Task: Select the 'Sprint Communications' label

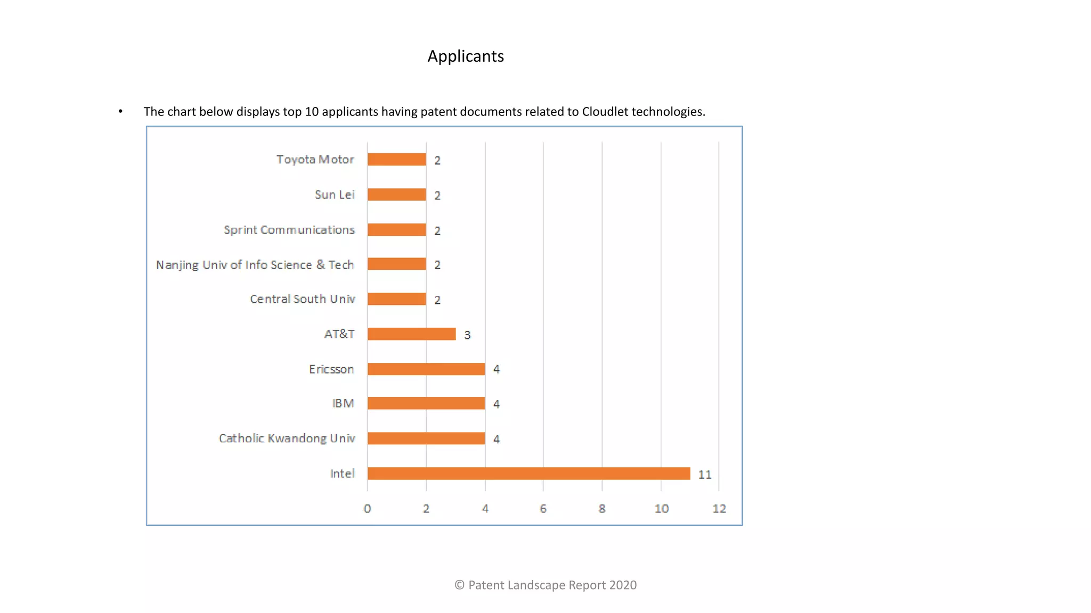Action: [x=289, y=230]
